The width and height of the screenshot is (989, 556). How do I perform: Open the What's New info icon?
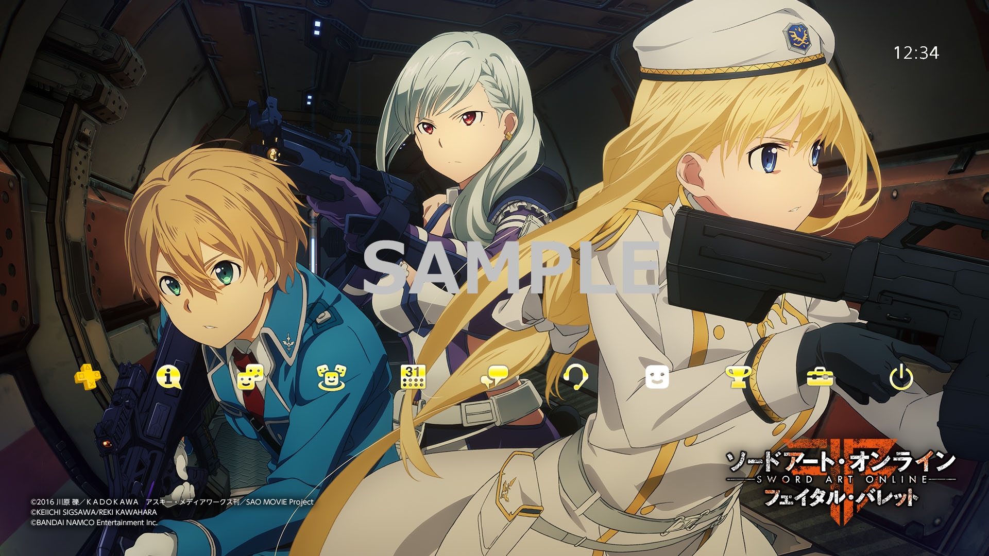(x=168, y=377)
